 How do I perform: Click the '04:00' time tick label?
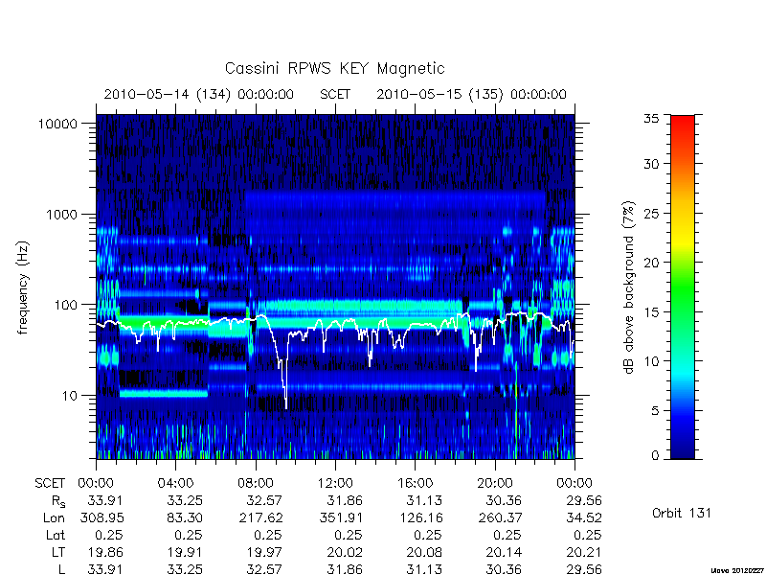(175, 484)
